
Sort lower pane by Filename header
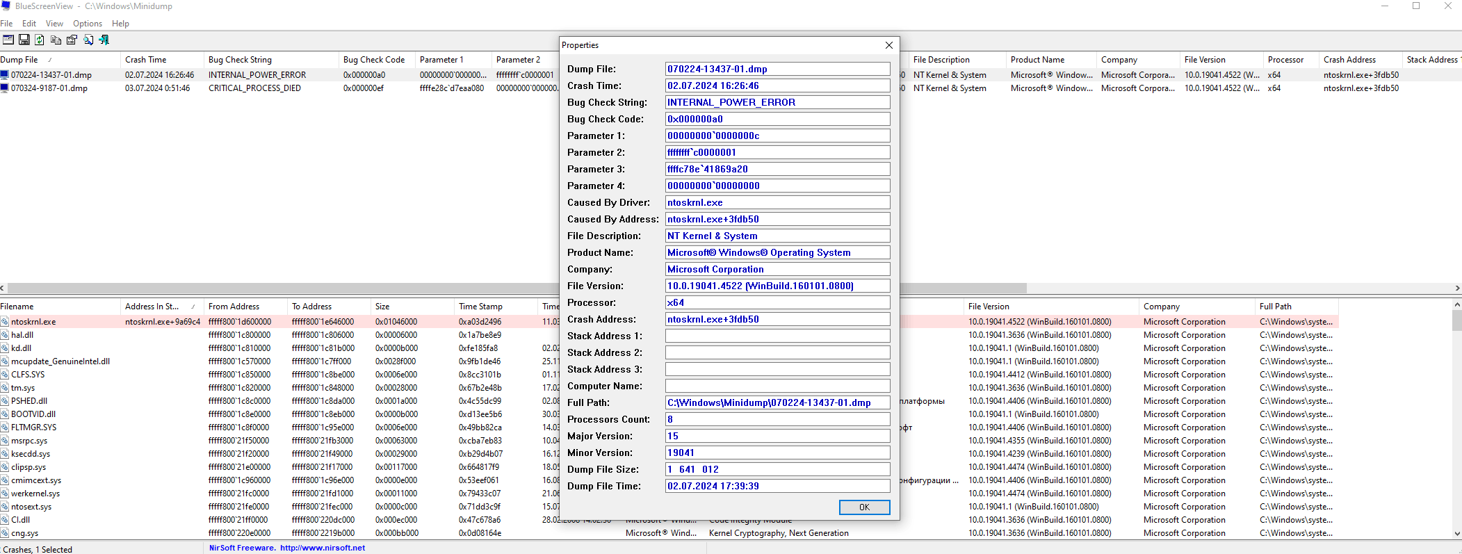pos(60,307)
